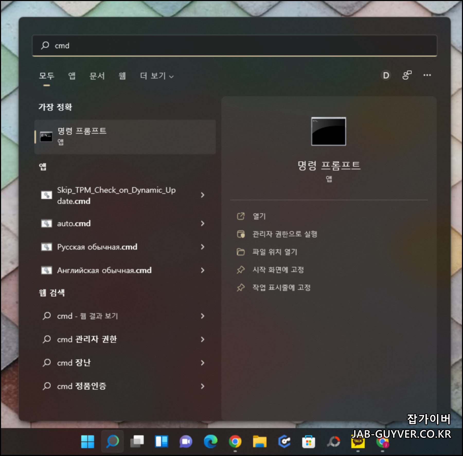This screenshot has width=463, height=456.
Task: Click 열기 to open Command Prompt
Action: (259, 217)
